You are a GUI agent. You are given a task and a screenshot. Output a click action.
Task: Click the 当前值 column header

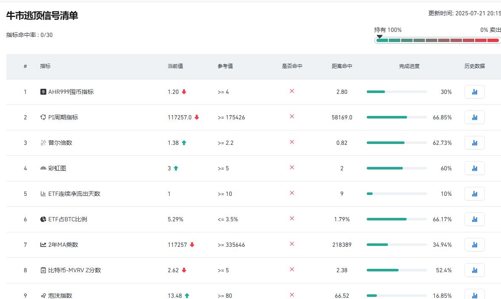[x=175, y=66]
